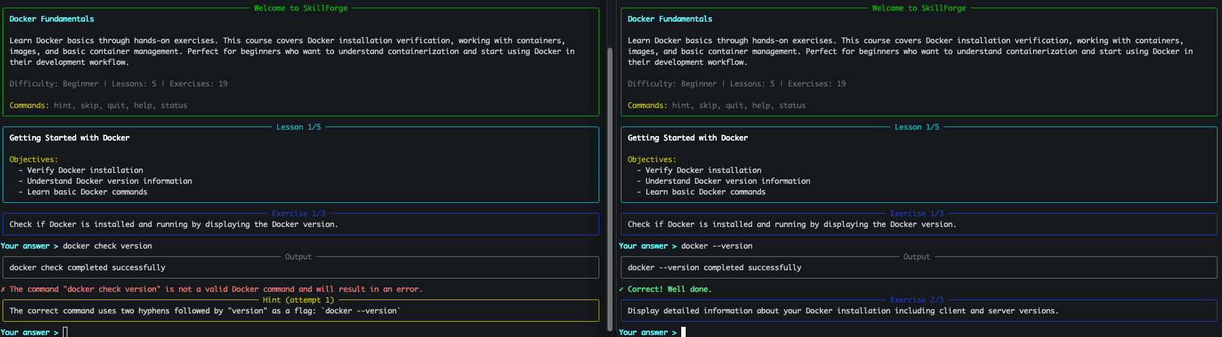Image resolution: width=1222 pixels, height=337 pixels.
Task: Click "Docker Fundamentals" heading in right pane
Action: point(670,19)
